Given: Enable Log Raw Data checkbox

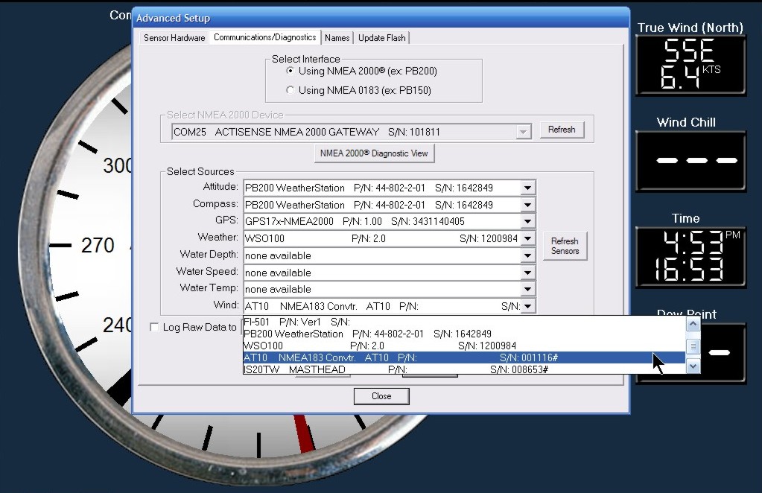Looking at the screenshot, I should pos(154,328).
